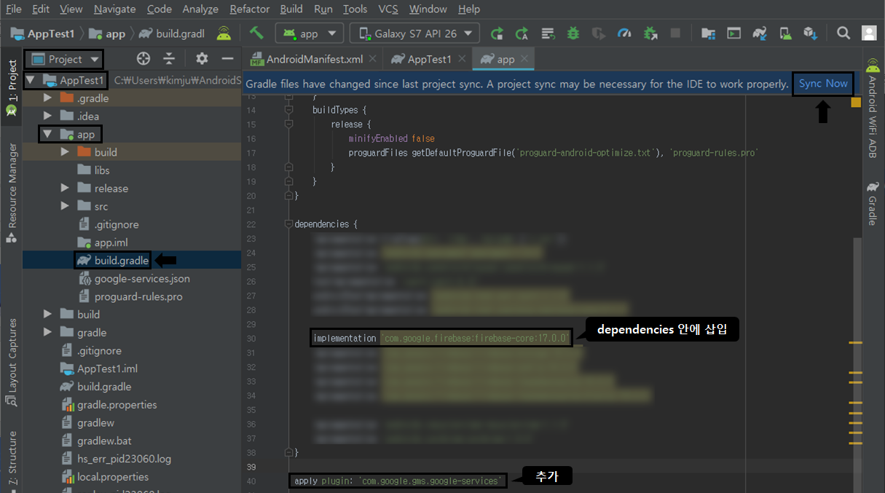Viewport: 885px width, 493px height.
Task: Click the app breadcrumb in navigation bar
Action: point(108,33)
